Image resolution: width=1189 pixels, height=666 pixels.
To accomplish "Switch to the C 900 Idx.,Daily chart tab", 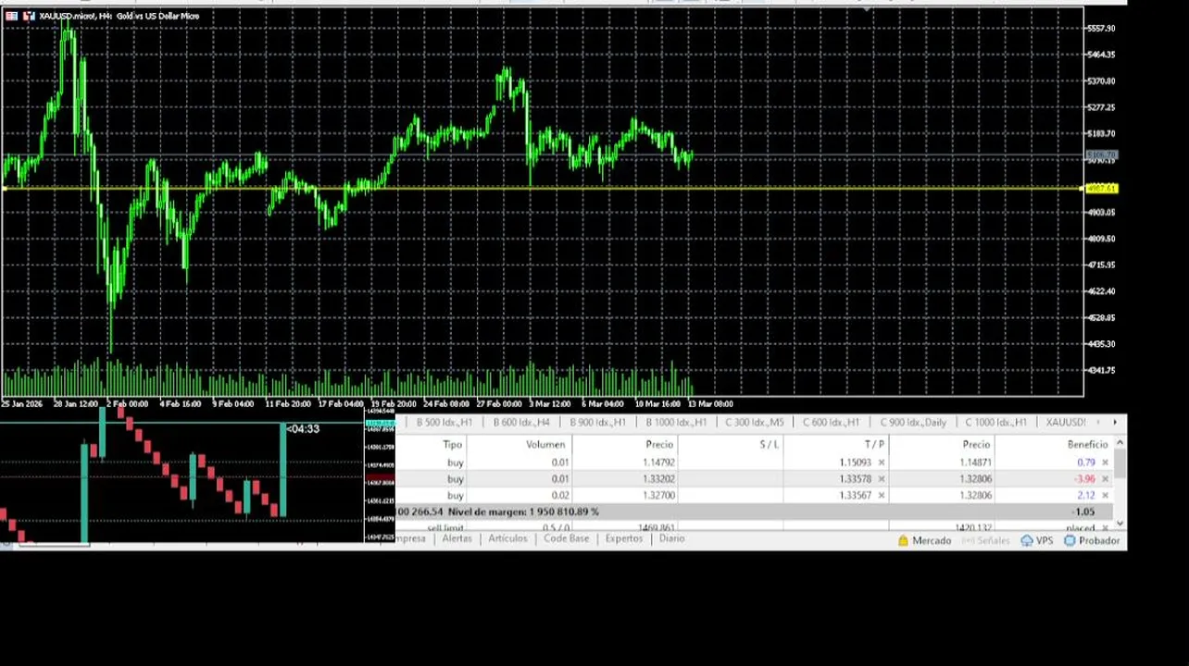I will (913, 422).
